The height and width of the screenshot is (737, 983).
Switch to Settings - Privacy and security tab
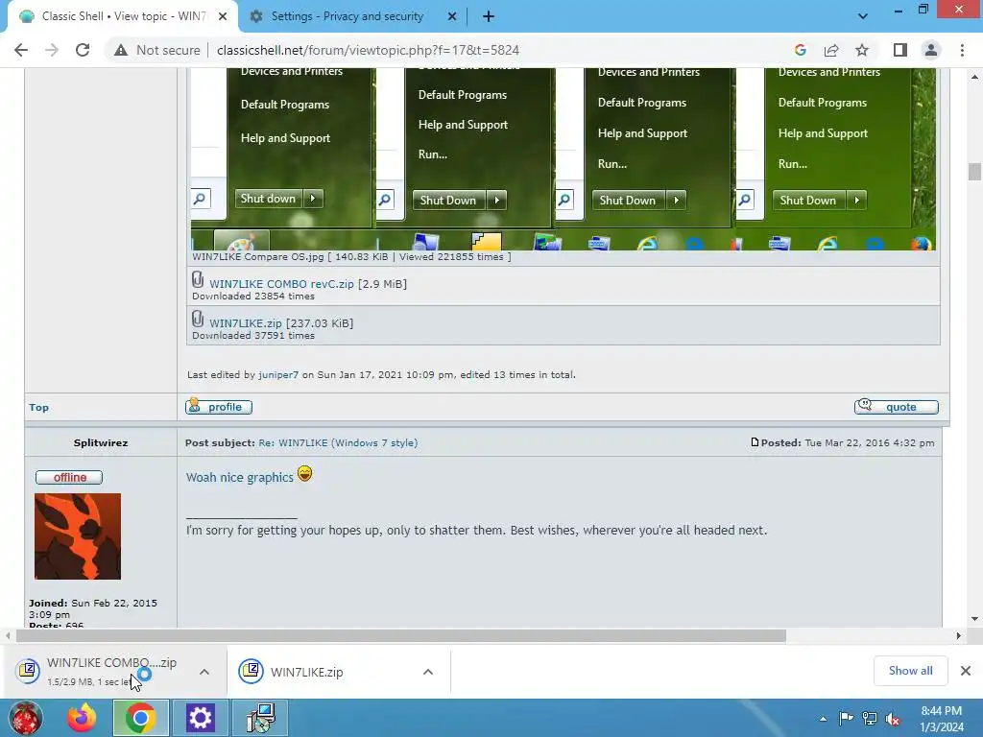tap(348, 16)
